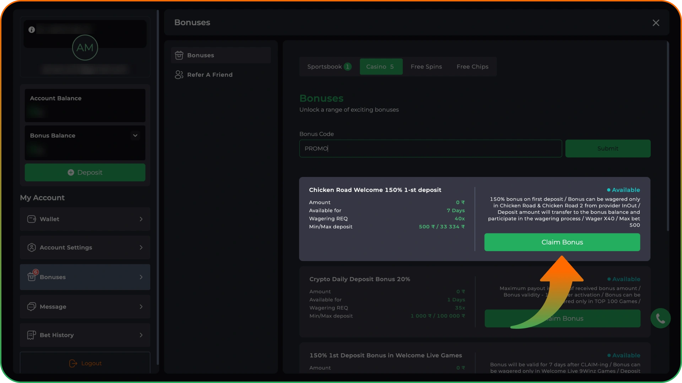Click the '500 ₹ / 33 334 ₹' deposit value

click(442, 227)
